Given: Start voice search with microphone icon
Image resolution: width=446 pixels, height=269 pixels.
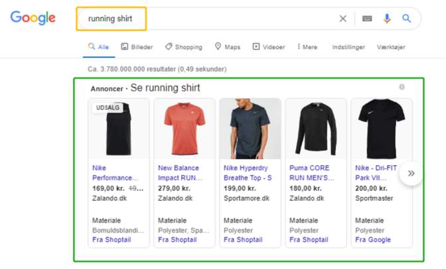Looking at the screenshot, I should pyautogui.click(x=387, y=19).
